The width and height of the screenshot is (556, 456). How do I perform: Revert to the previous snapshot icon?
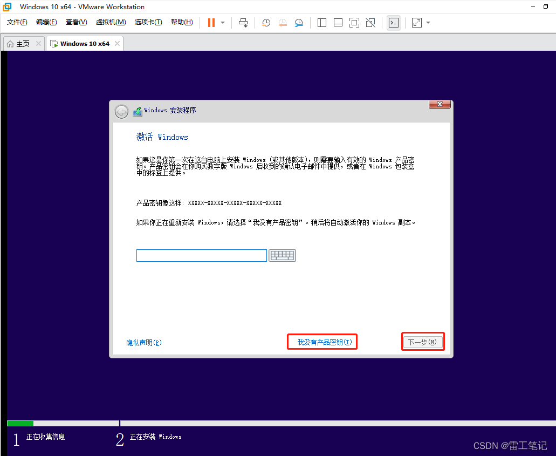pos(283,23)
